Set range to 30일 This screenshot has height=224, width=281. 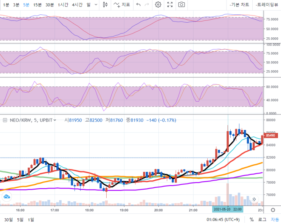[x=9, y=220]
